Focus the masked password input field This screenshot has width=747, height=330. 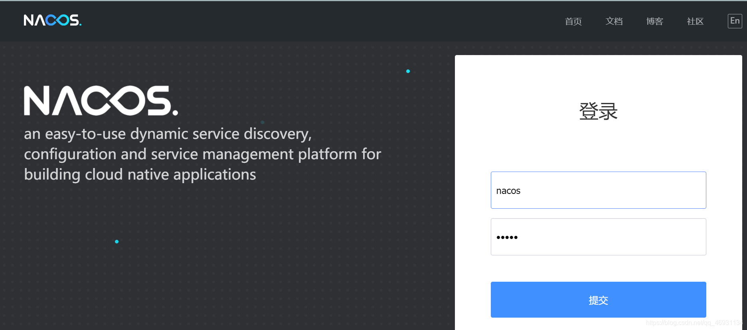(598, 237)
